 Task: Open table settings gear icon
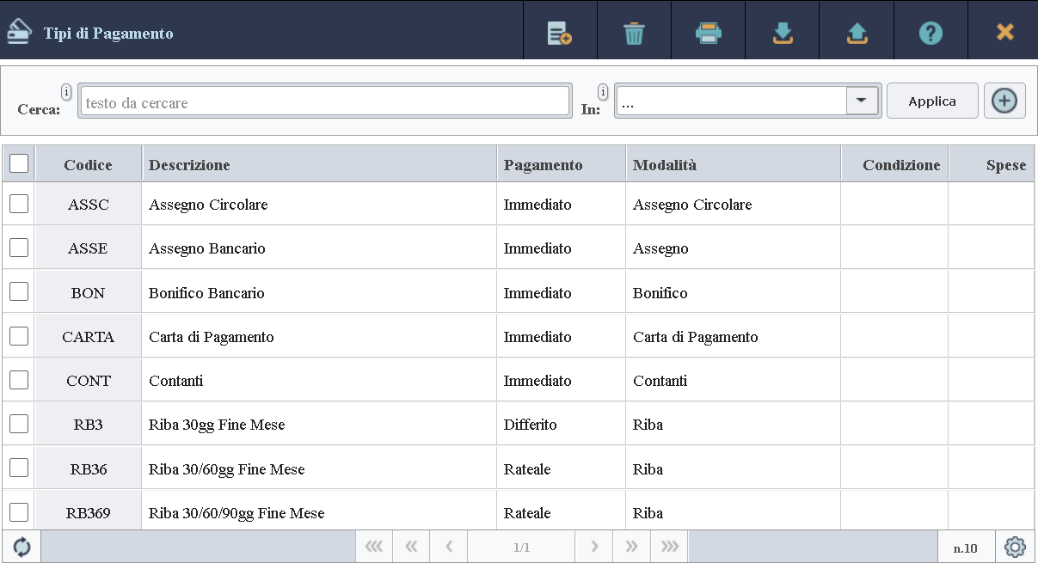click(1015, 548)
